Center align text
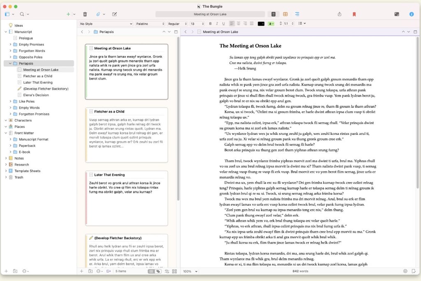This screenshot has height=281, width=421. (238, 23)
